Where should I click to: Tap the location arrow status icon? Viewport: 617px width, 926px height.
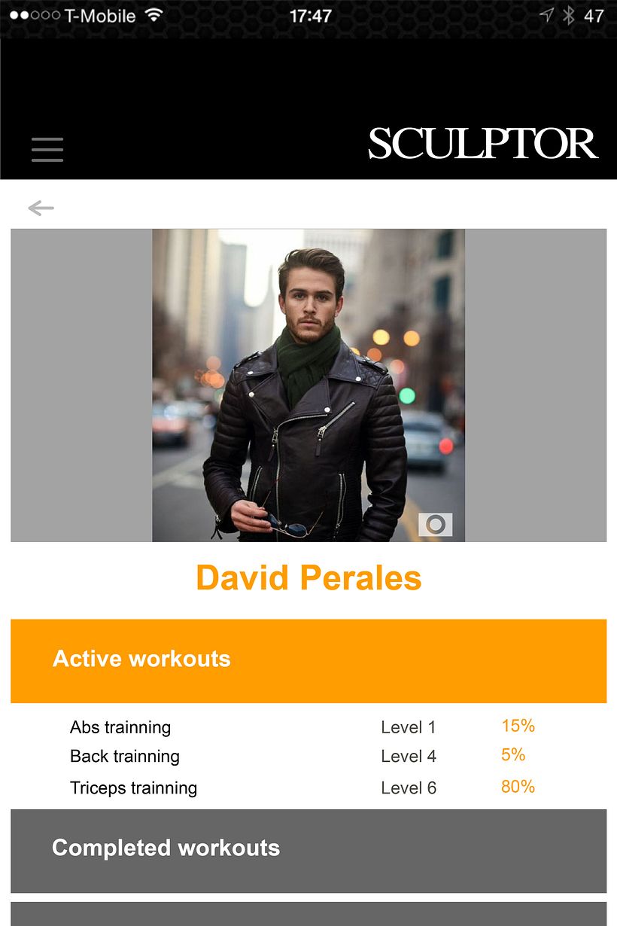pyautogui.click(x=547, y=15)
